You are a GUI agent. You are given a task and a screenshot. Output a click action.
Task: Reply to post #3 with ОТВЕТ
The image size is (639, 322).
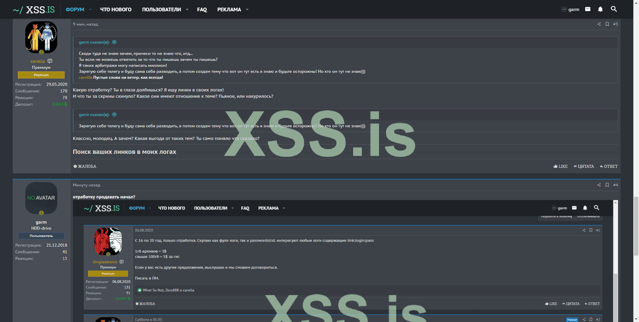(x=609, y=166)
